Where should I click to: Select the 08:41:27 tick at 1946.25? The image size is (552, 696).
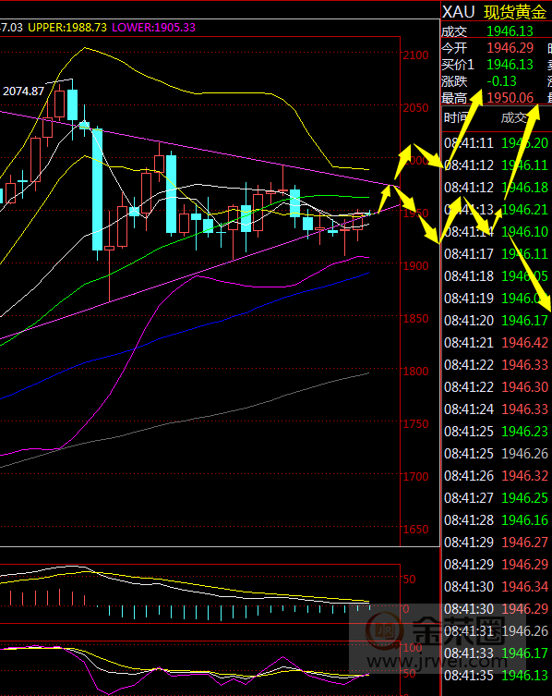pos(497,498)
